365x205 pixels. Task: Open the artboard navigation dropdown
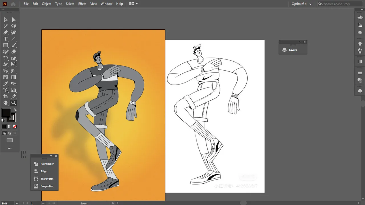pos(43,203)
